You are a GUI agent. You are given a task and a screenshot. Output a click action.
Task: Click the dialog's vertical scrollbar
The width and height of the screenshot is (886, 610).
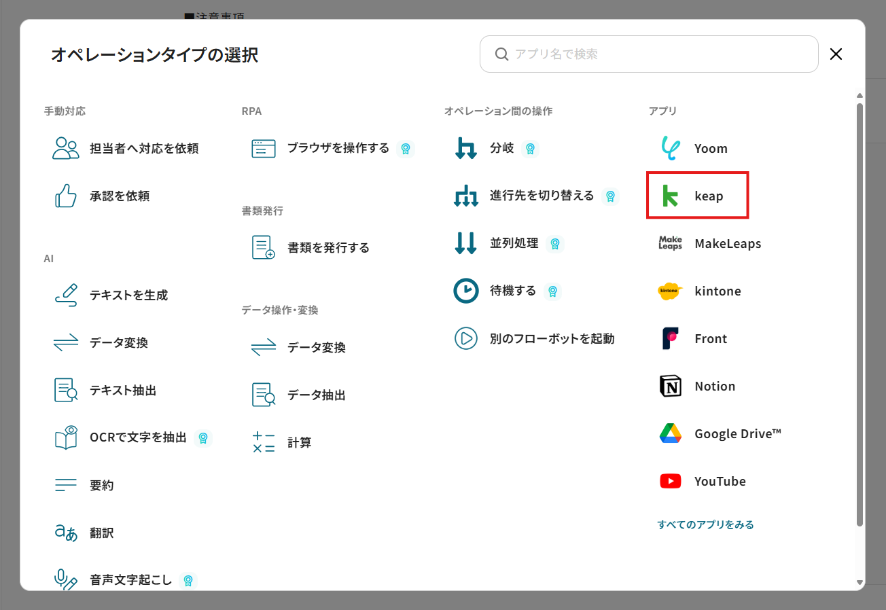pyautogui.click(x=860, y=312)
